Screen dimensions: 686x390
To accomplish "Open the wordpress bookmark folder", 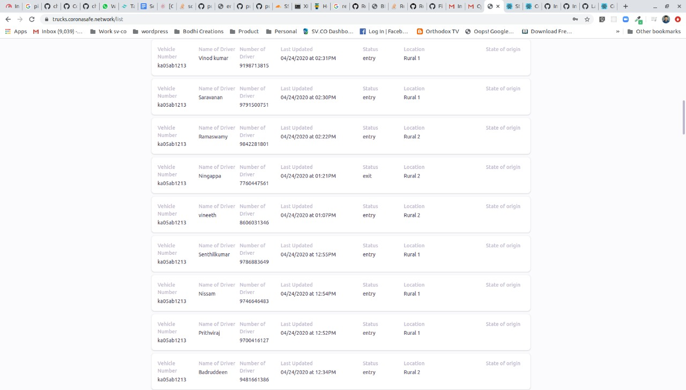I will [150, 31].
